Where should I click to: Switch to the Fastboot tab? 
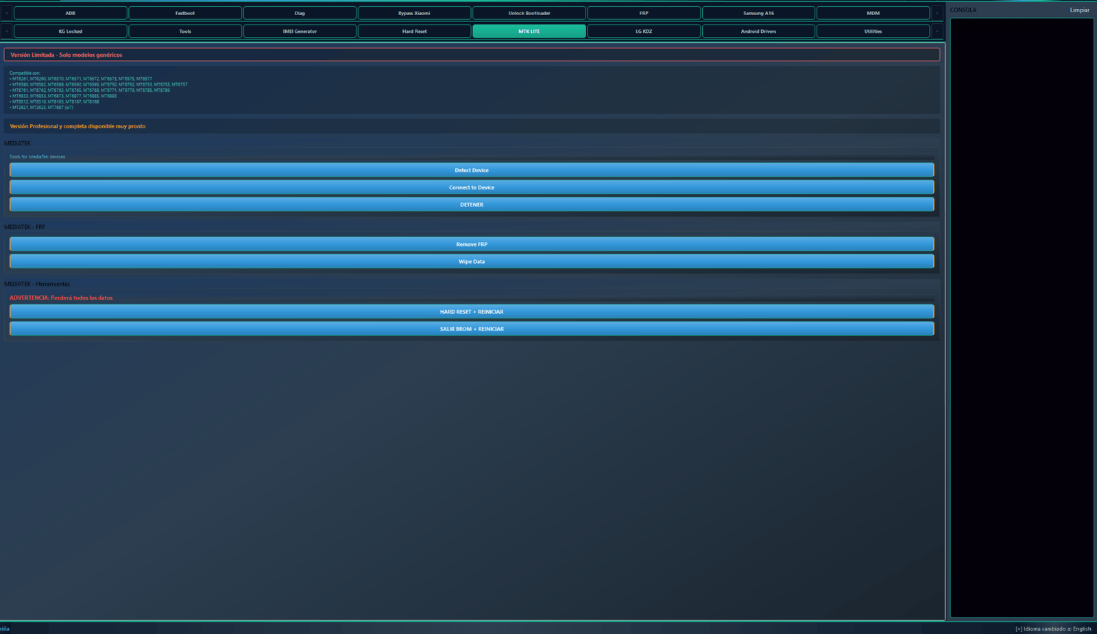(x=185, y=13)
